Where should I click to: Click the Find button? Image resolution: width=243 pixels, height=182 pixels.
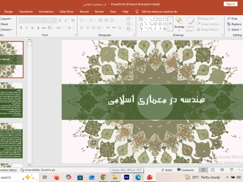232,19
